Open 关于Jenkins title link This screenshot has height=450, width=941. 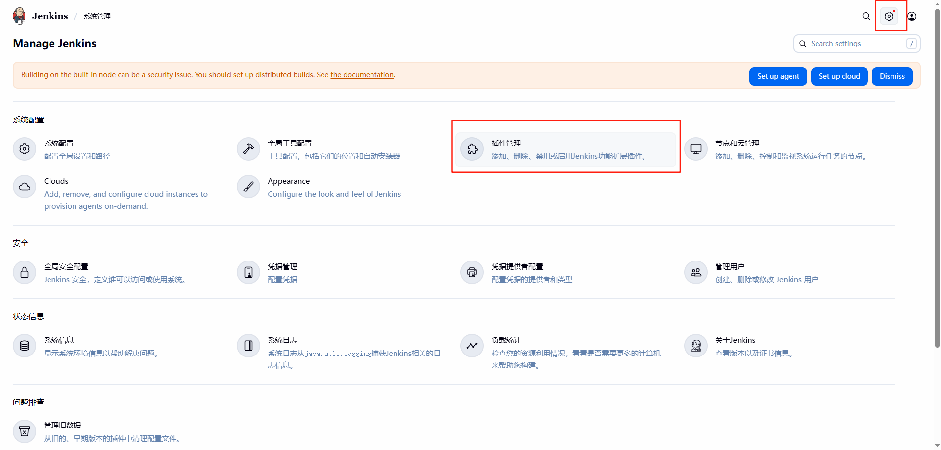click(735, 340)
